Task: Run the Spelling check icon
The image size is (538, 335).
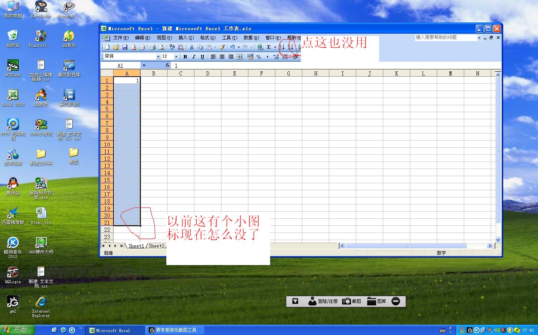Action: click(172, 47)
